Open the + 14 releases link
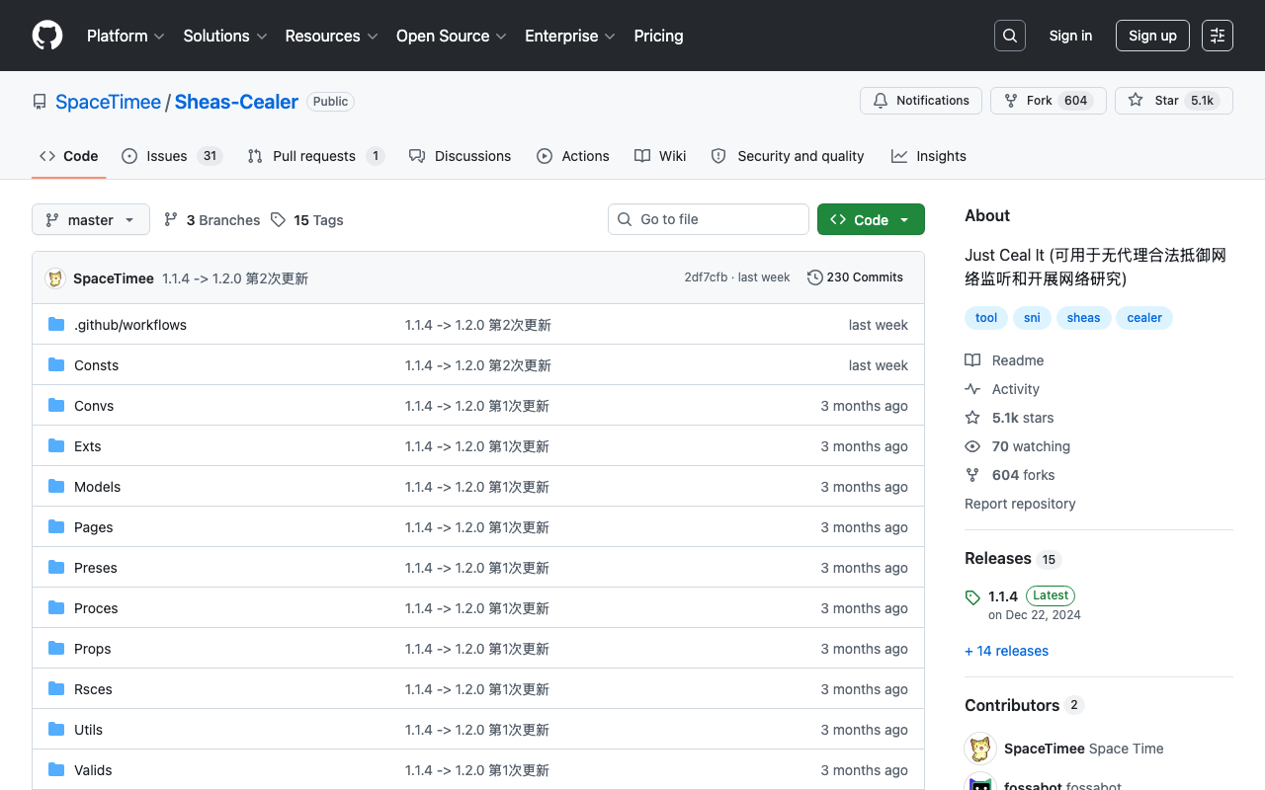The width and height of the screenshot is (1265, 790). (x=1006, y=651)
